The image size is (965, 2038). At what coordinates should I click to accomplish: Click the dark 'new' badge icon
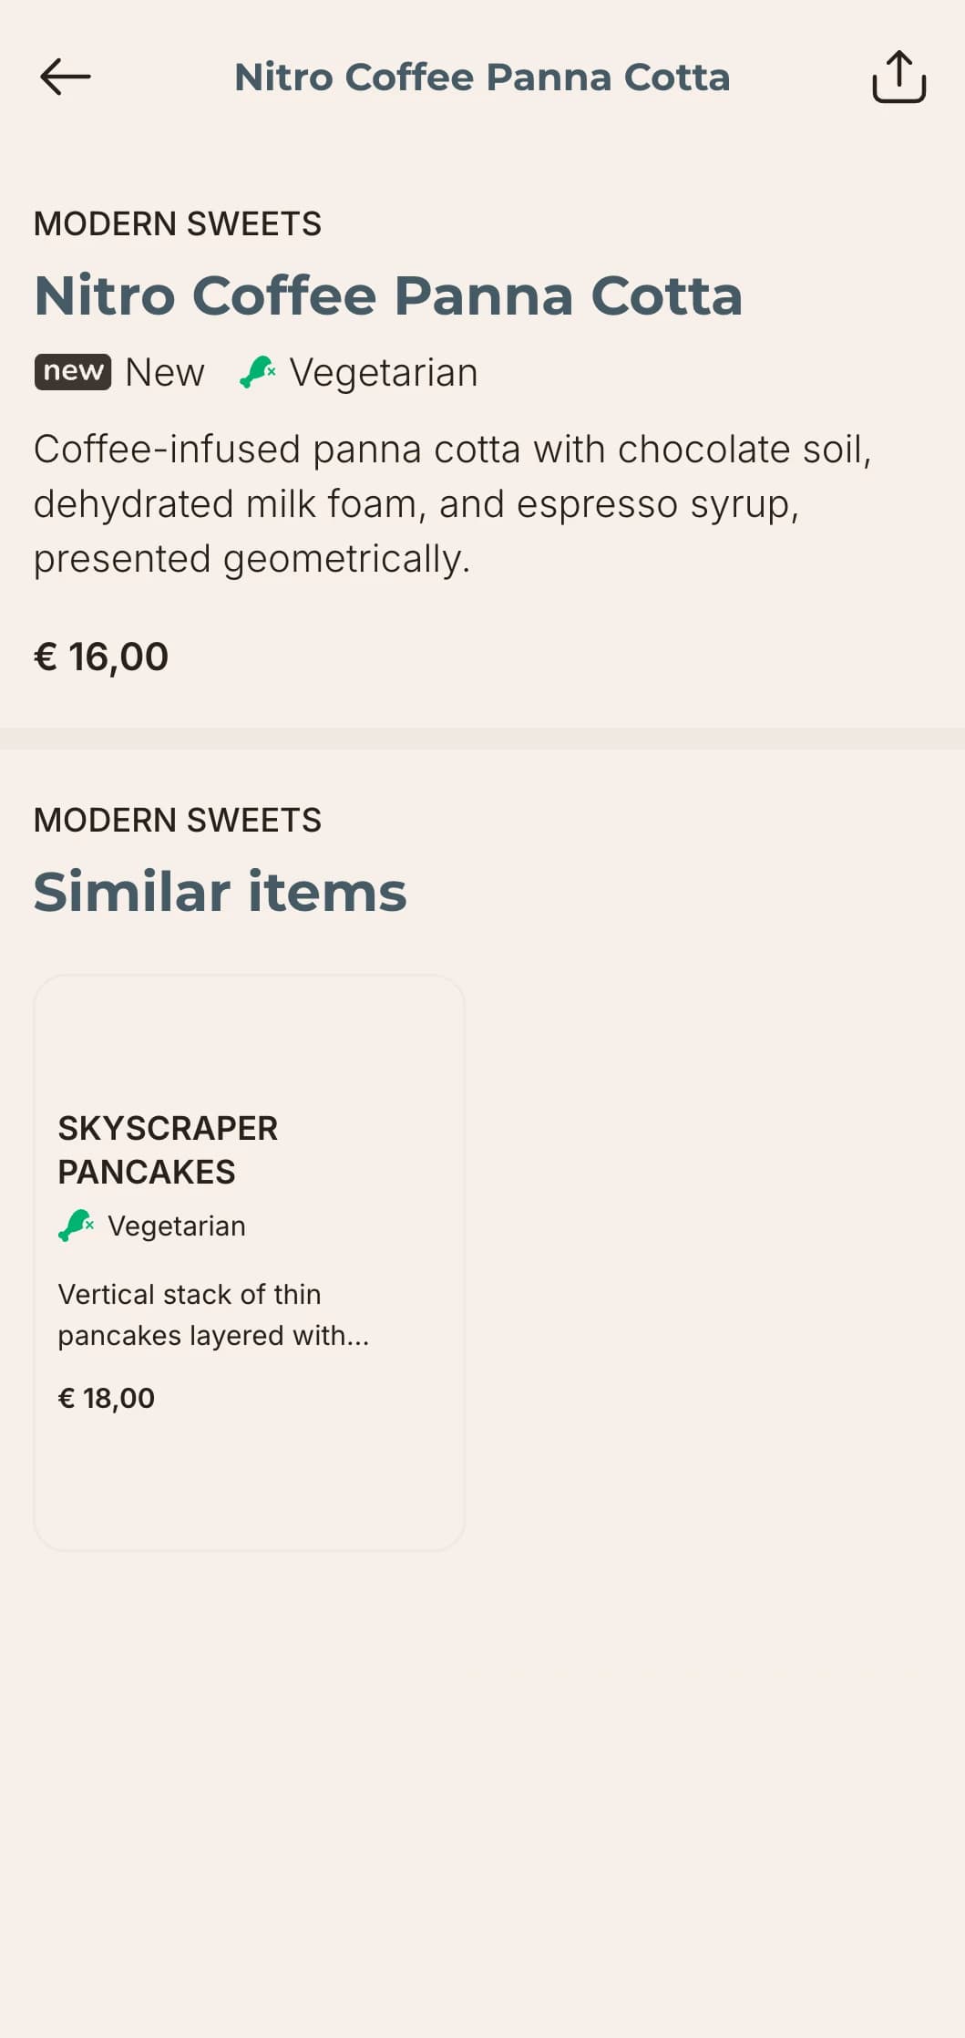pos(73,372)
